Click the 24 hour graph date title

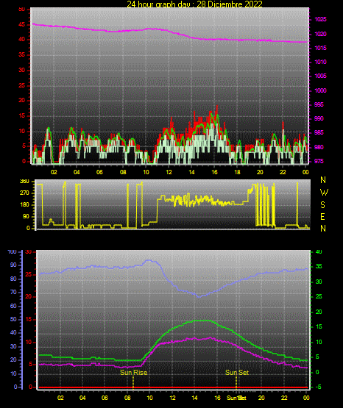click(194, 4)
